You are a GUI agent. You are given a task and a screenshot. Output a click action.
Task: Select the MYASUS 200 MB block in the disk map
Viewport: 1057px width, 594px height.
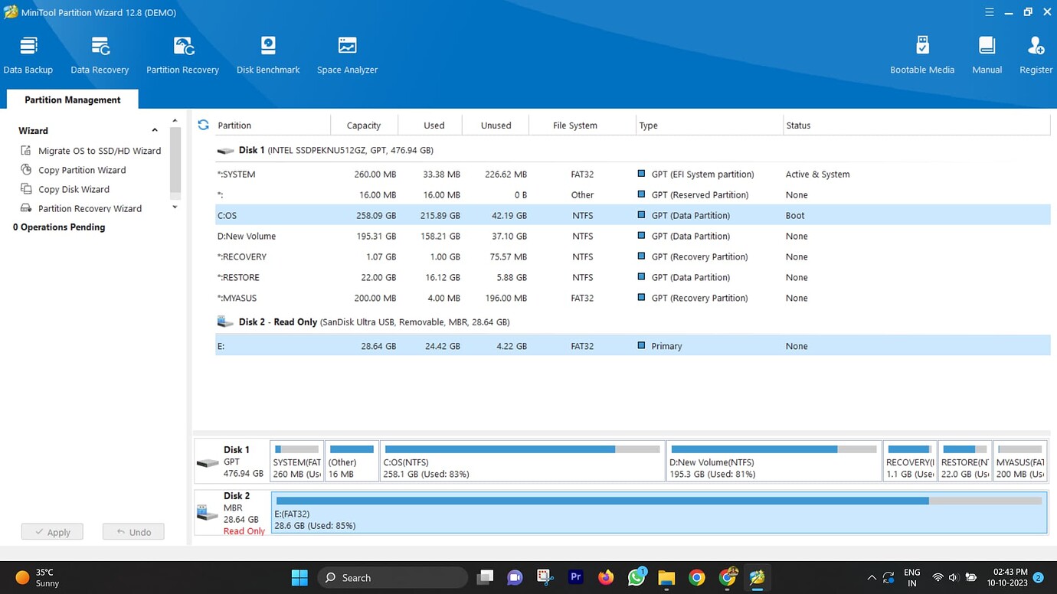coord(1019,461)
